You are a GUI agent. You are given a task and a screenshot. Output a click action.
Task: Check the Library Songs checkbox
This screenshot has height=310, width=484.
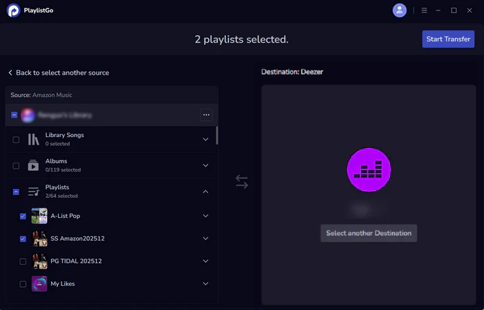pyautogui.click(x=16, y=140)
